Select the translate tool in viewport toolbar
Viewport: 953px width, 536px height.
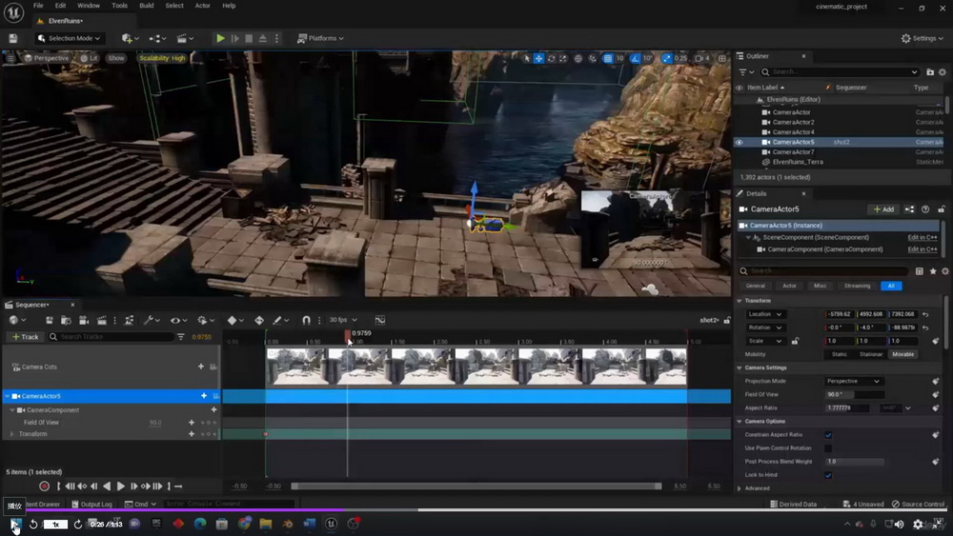click(x=538, y=58)
